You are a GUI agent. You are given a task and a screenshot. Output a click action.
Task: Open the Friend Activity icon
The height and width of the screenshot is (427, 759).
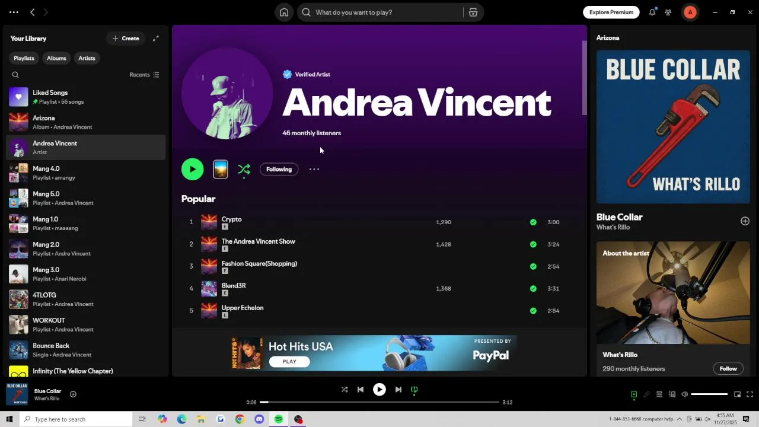point(668,12)
